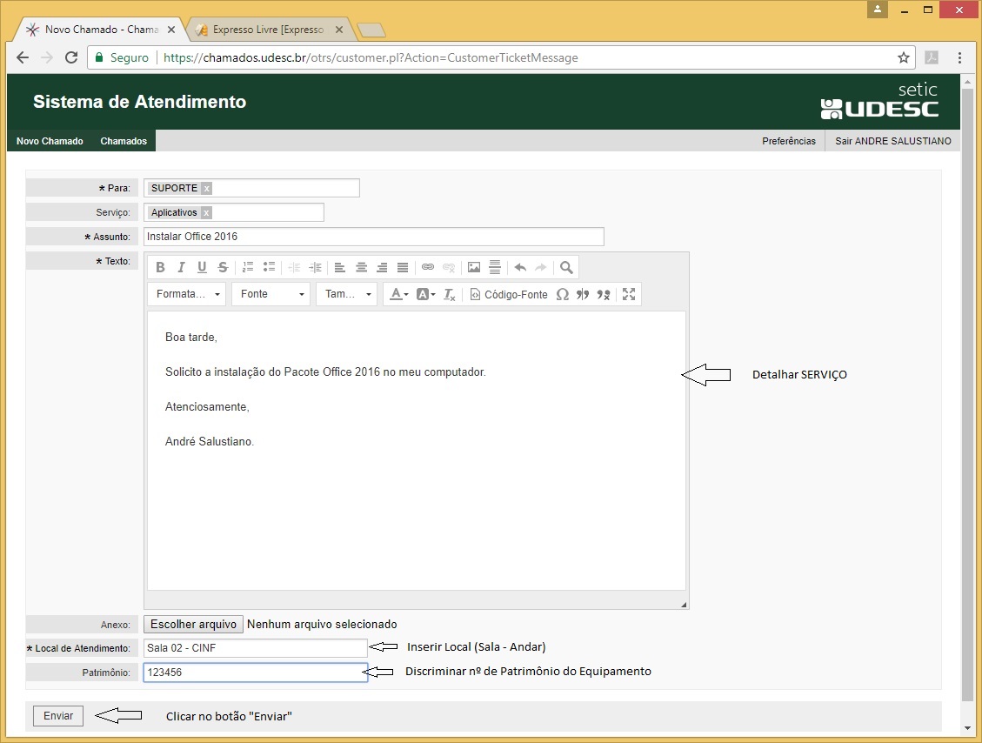Viewport: 982px width, 743px height.
Task: Open the Formatação paragraph format dropdown
Action: (186, 294)
